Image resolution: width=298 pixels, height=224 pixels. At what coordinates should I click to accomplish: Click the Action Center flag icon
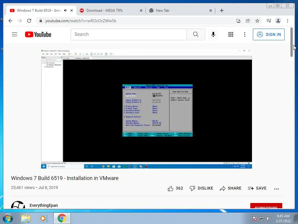pos(255,218)
